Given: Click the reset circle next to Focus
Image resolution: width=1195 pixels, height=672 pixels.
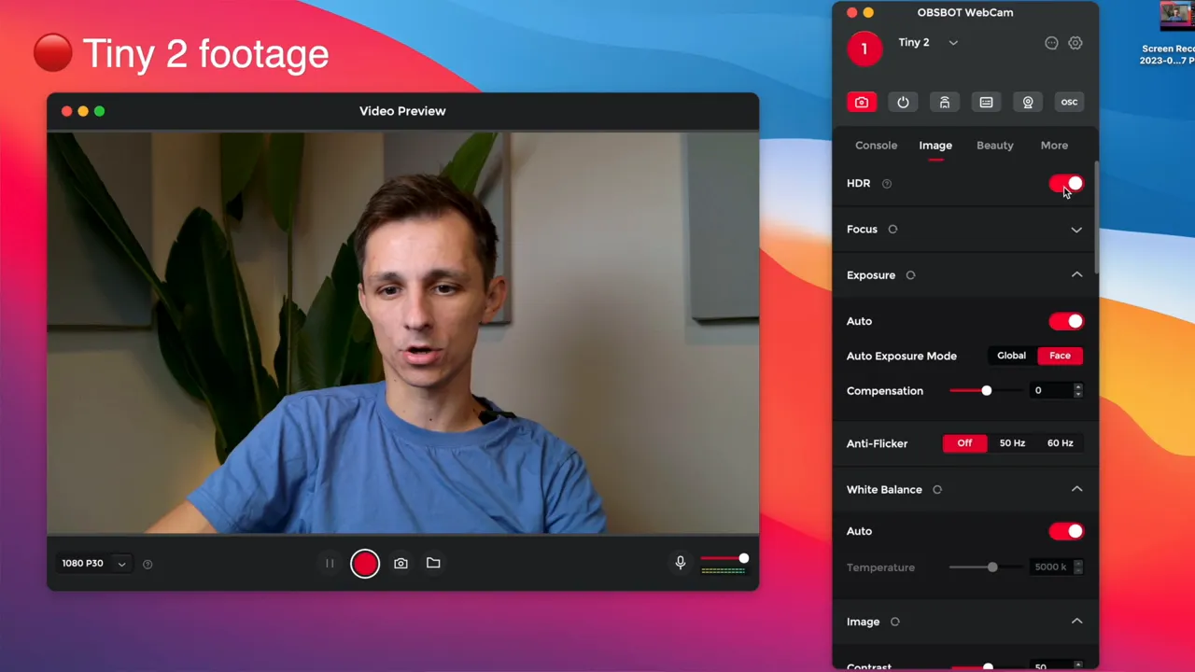Looking at the screenshot, I should point(893,230).
